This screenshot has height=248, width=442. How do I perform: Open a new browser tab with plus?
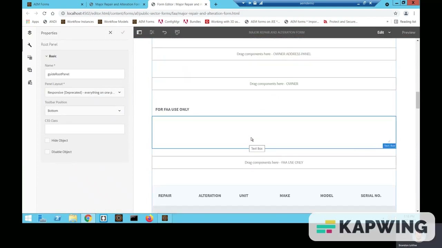(x=216, y=4)
